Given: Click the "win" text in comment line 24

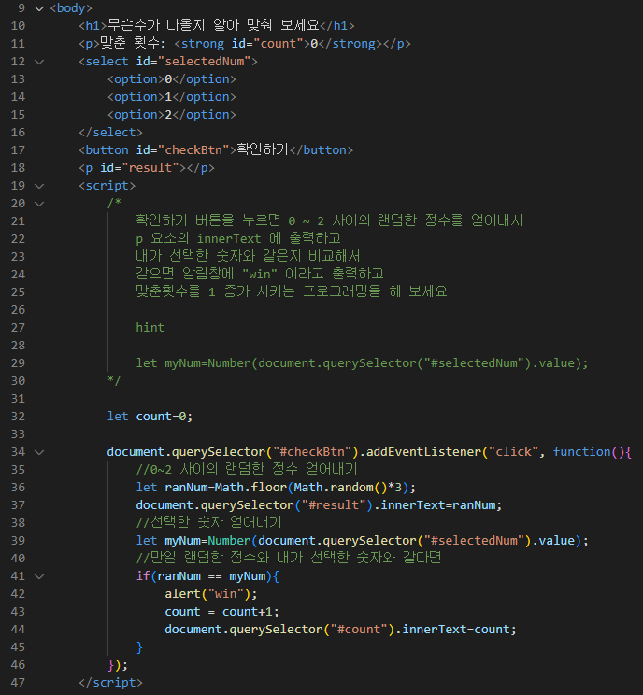Looking at the screenshot, I should coord(260,274).
